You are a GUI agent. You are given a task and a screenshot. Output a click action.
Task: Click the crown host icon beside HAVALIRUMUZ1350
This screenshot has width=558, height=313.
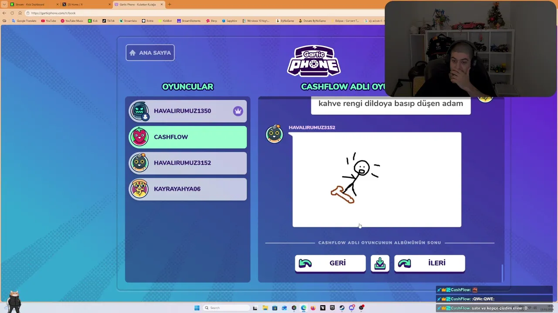point(238,111)
